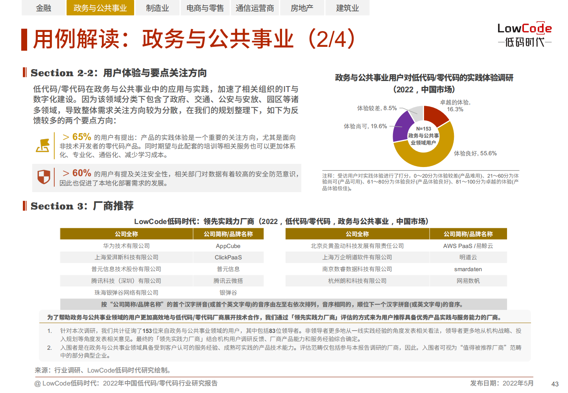Viewport: 568px width, 393px height.
Task: Click the grey sorting-rule note bar
Action: pyautogui.click(x=283, y=304)
